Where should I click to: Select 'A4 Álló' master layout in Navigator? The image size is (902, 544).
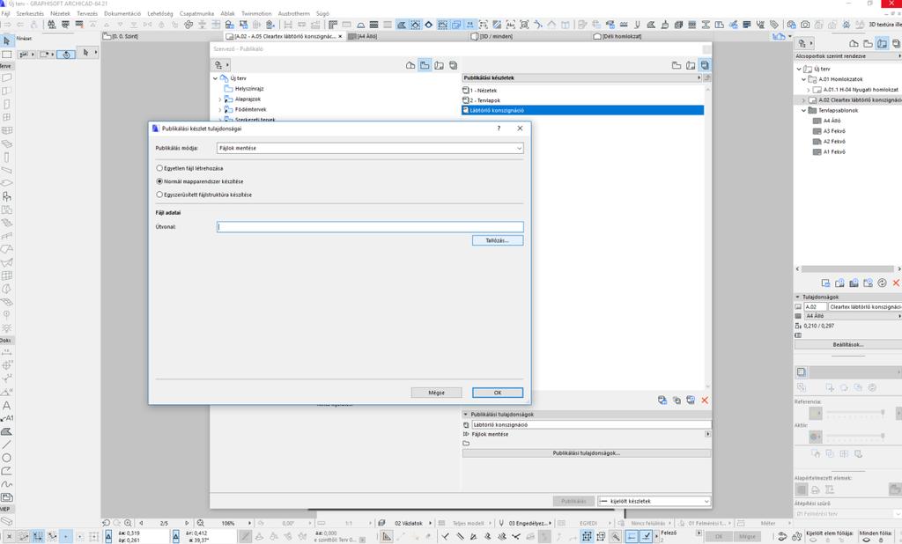point(832,121)
